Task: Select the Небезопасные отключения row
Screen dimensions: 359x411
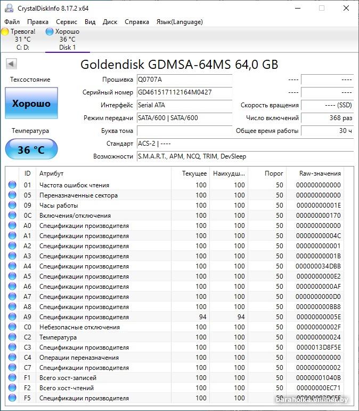Action: click(175, 327)
